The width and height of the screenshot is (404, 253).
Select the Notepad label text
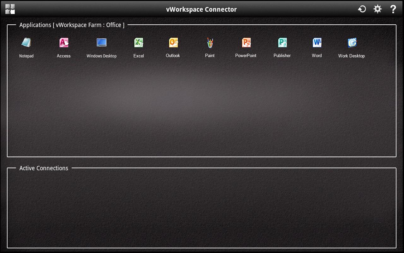27,56
